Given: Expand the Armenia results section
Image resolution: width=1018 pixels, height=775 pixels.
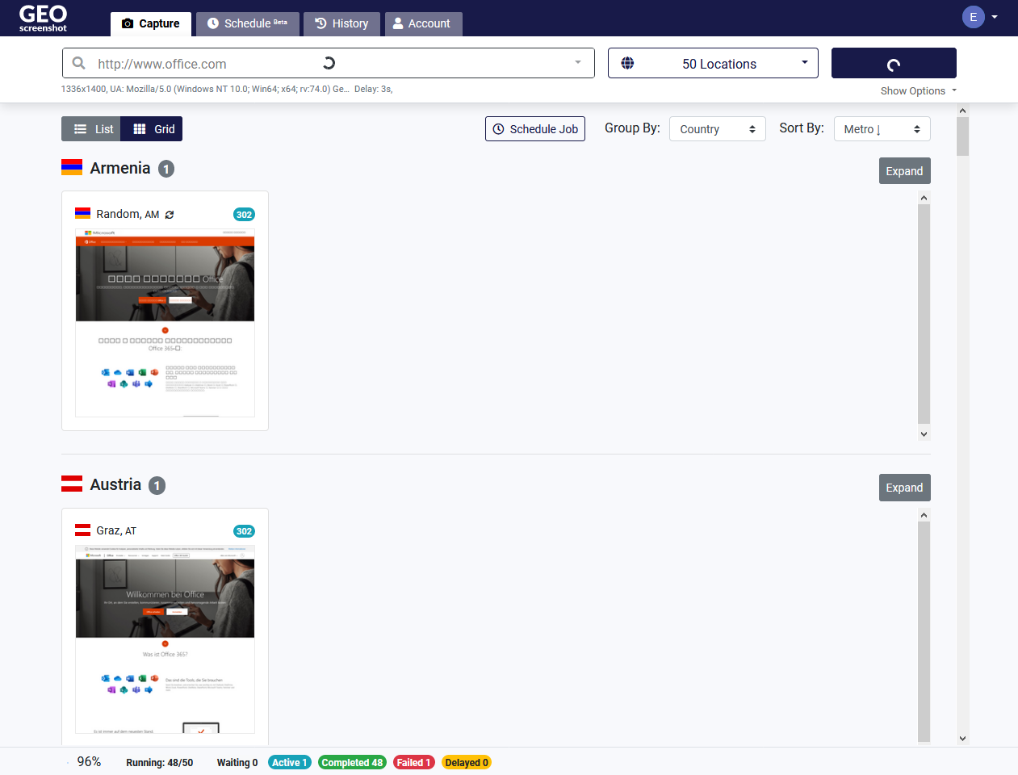Looking at the screenshot, I should tap(904, 170).
